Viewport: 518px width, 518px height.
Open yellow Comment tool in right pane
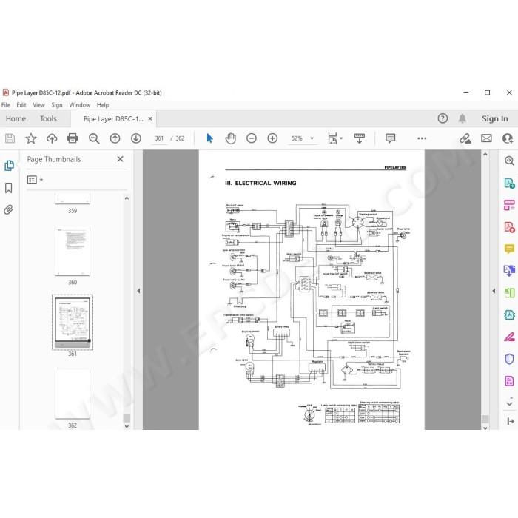[509, 249]
